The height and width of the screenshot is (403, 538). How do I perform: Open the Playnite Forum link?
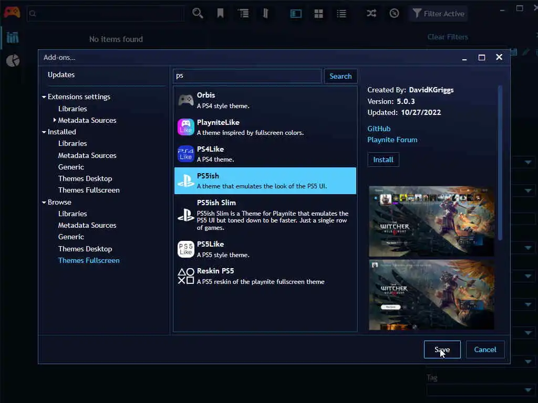coord(392,140)
